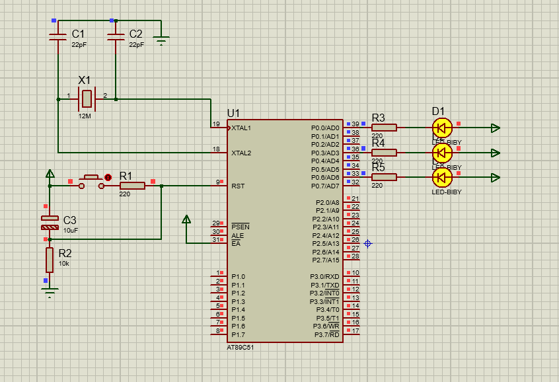Click the blue crosshair origin marker
Viewport: 559px width, 382px height.
pyautogui.click(x=368, y=244)
